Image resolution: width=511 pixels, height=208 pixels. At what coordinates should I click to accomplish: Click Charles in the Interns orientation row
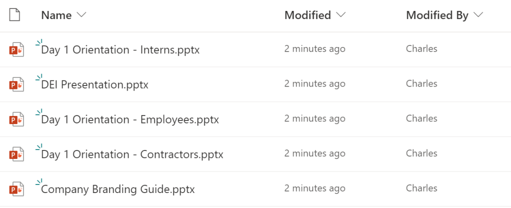421,48
